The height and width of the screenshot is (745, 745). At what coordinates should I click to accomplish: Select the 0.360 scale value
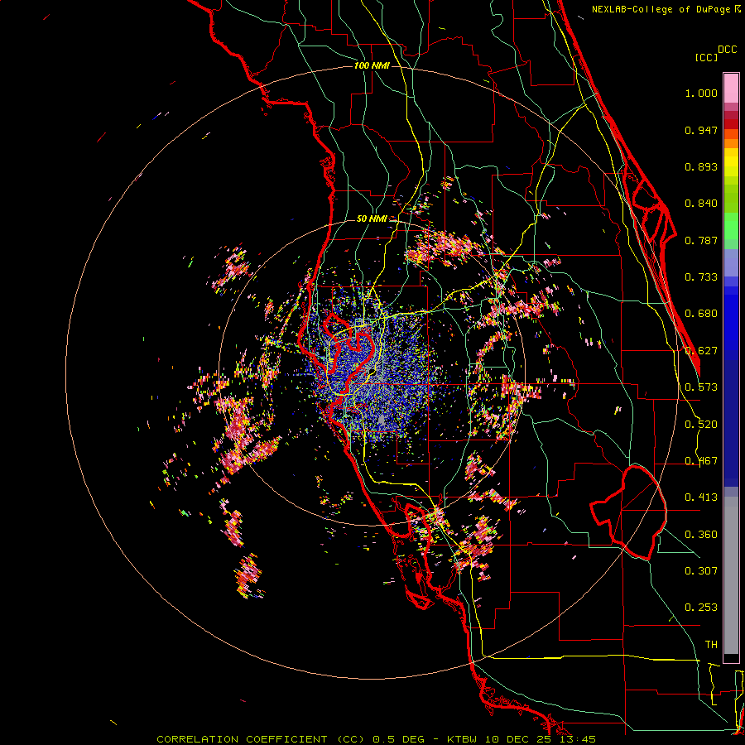click(701, 535)
